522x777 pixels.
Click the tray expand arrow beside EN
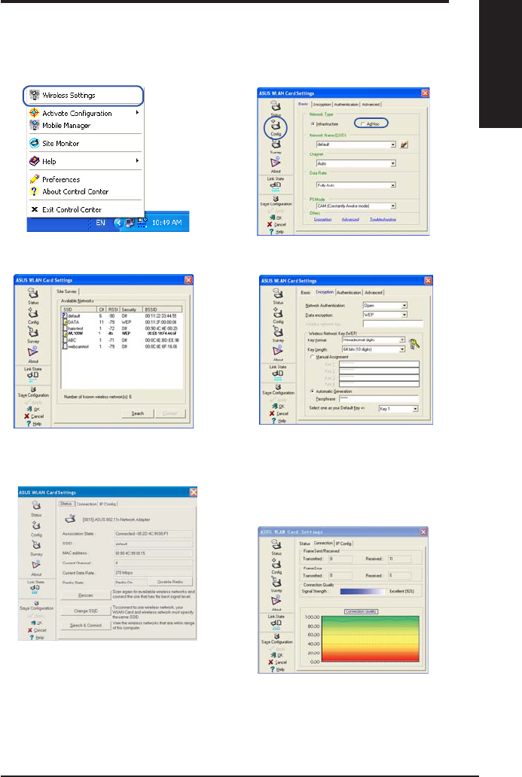[118, 223]
